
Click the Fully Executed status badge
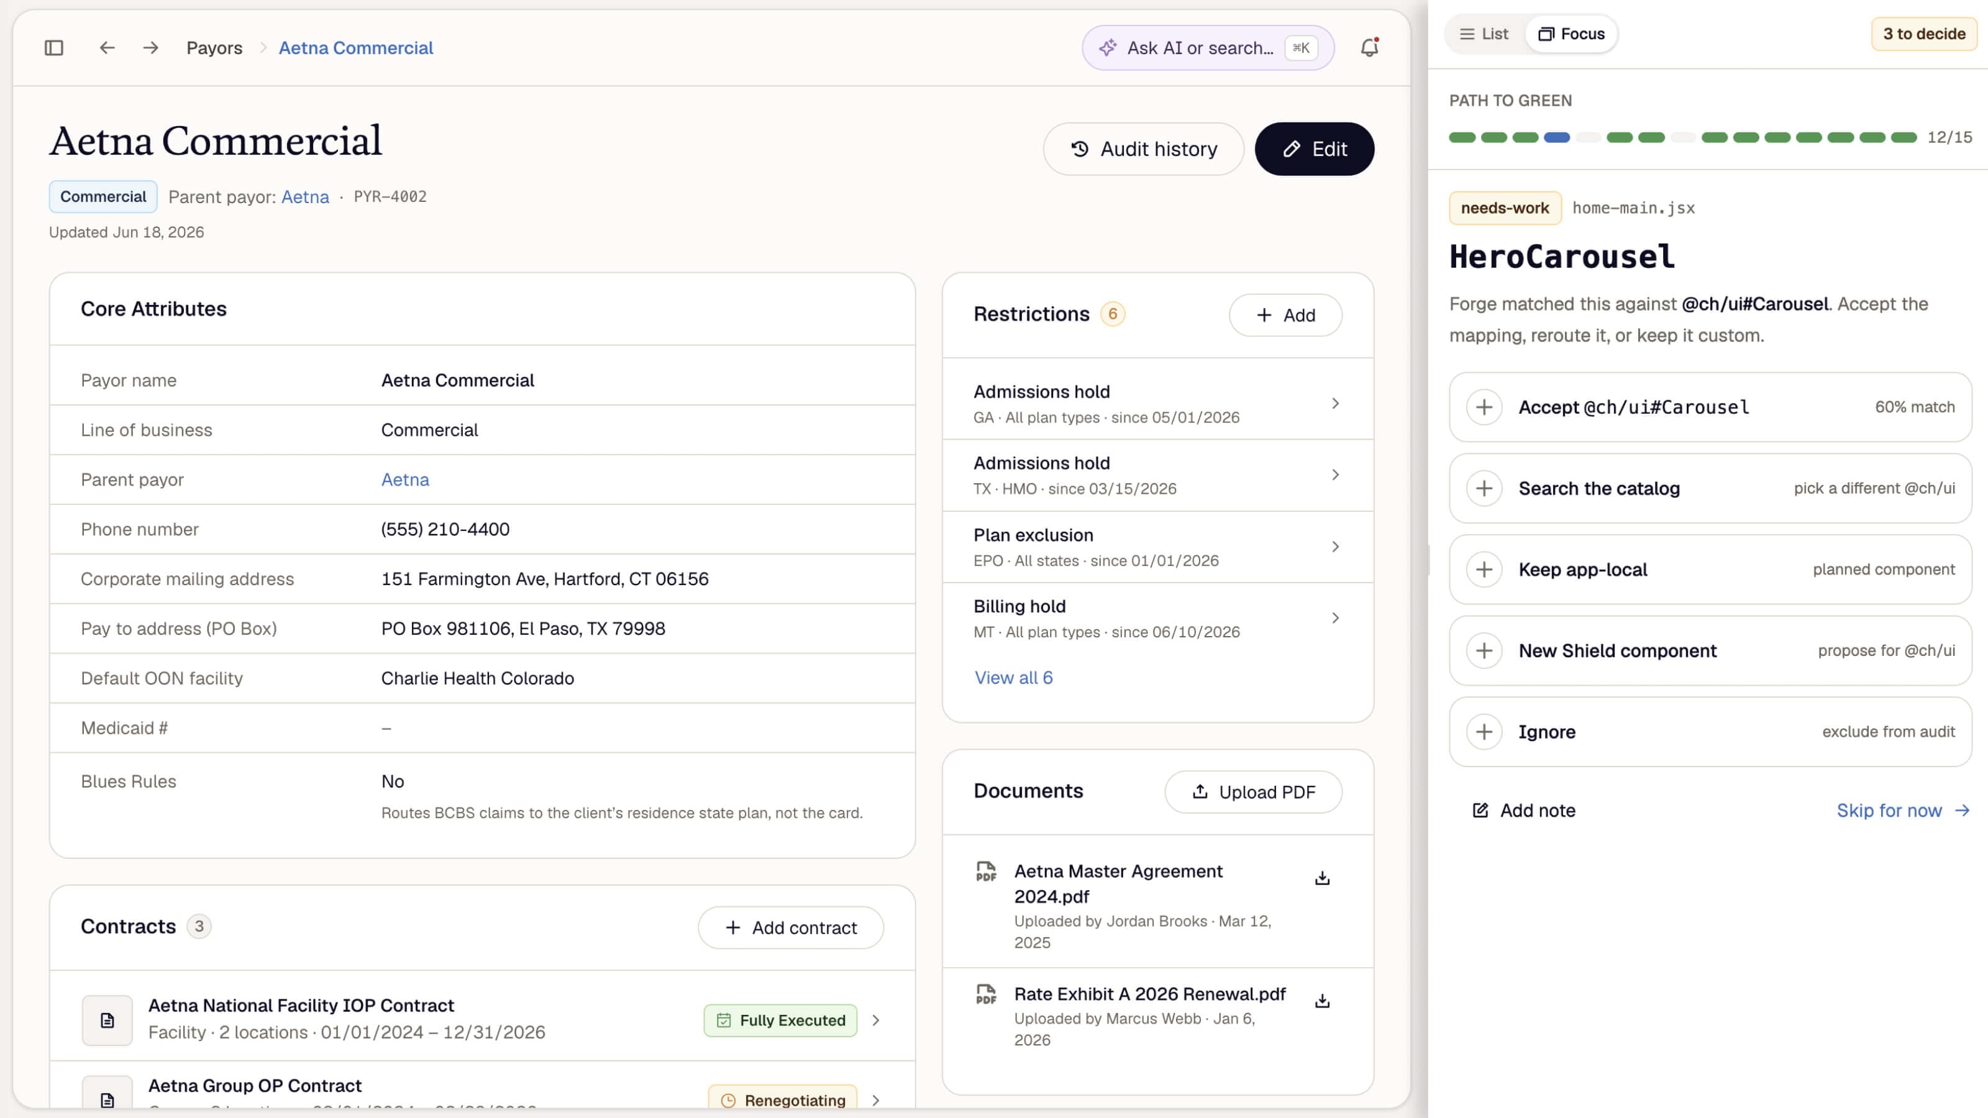pyautogui.click(x=780, y=1020)
